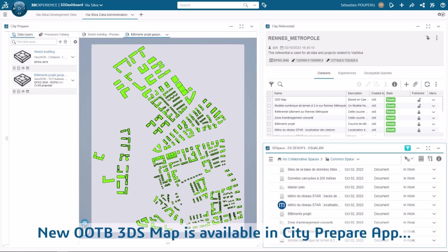Select the Data Layers tab
Screen dimensions: 448x252
[22, 35]
